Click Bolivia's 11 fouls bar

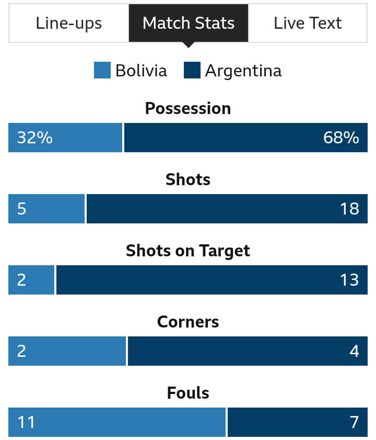(x=117, y=422)
